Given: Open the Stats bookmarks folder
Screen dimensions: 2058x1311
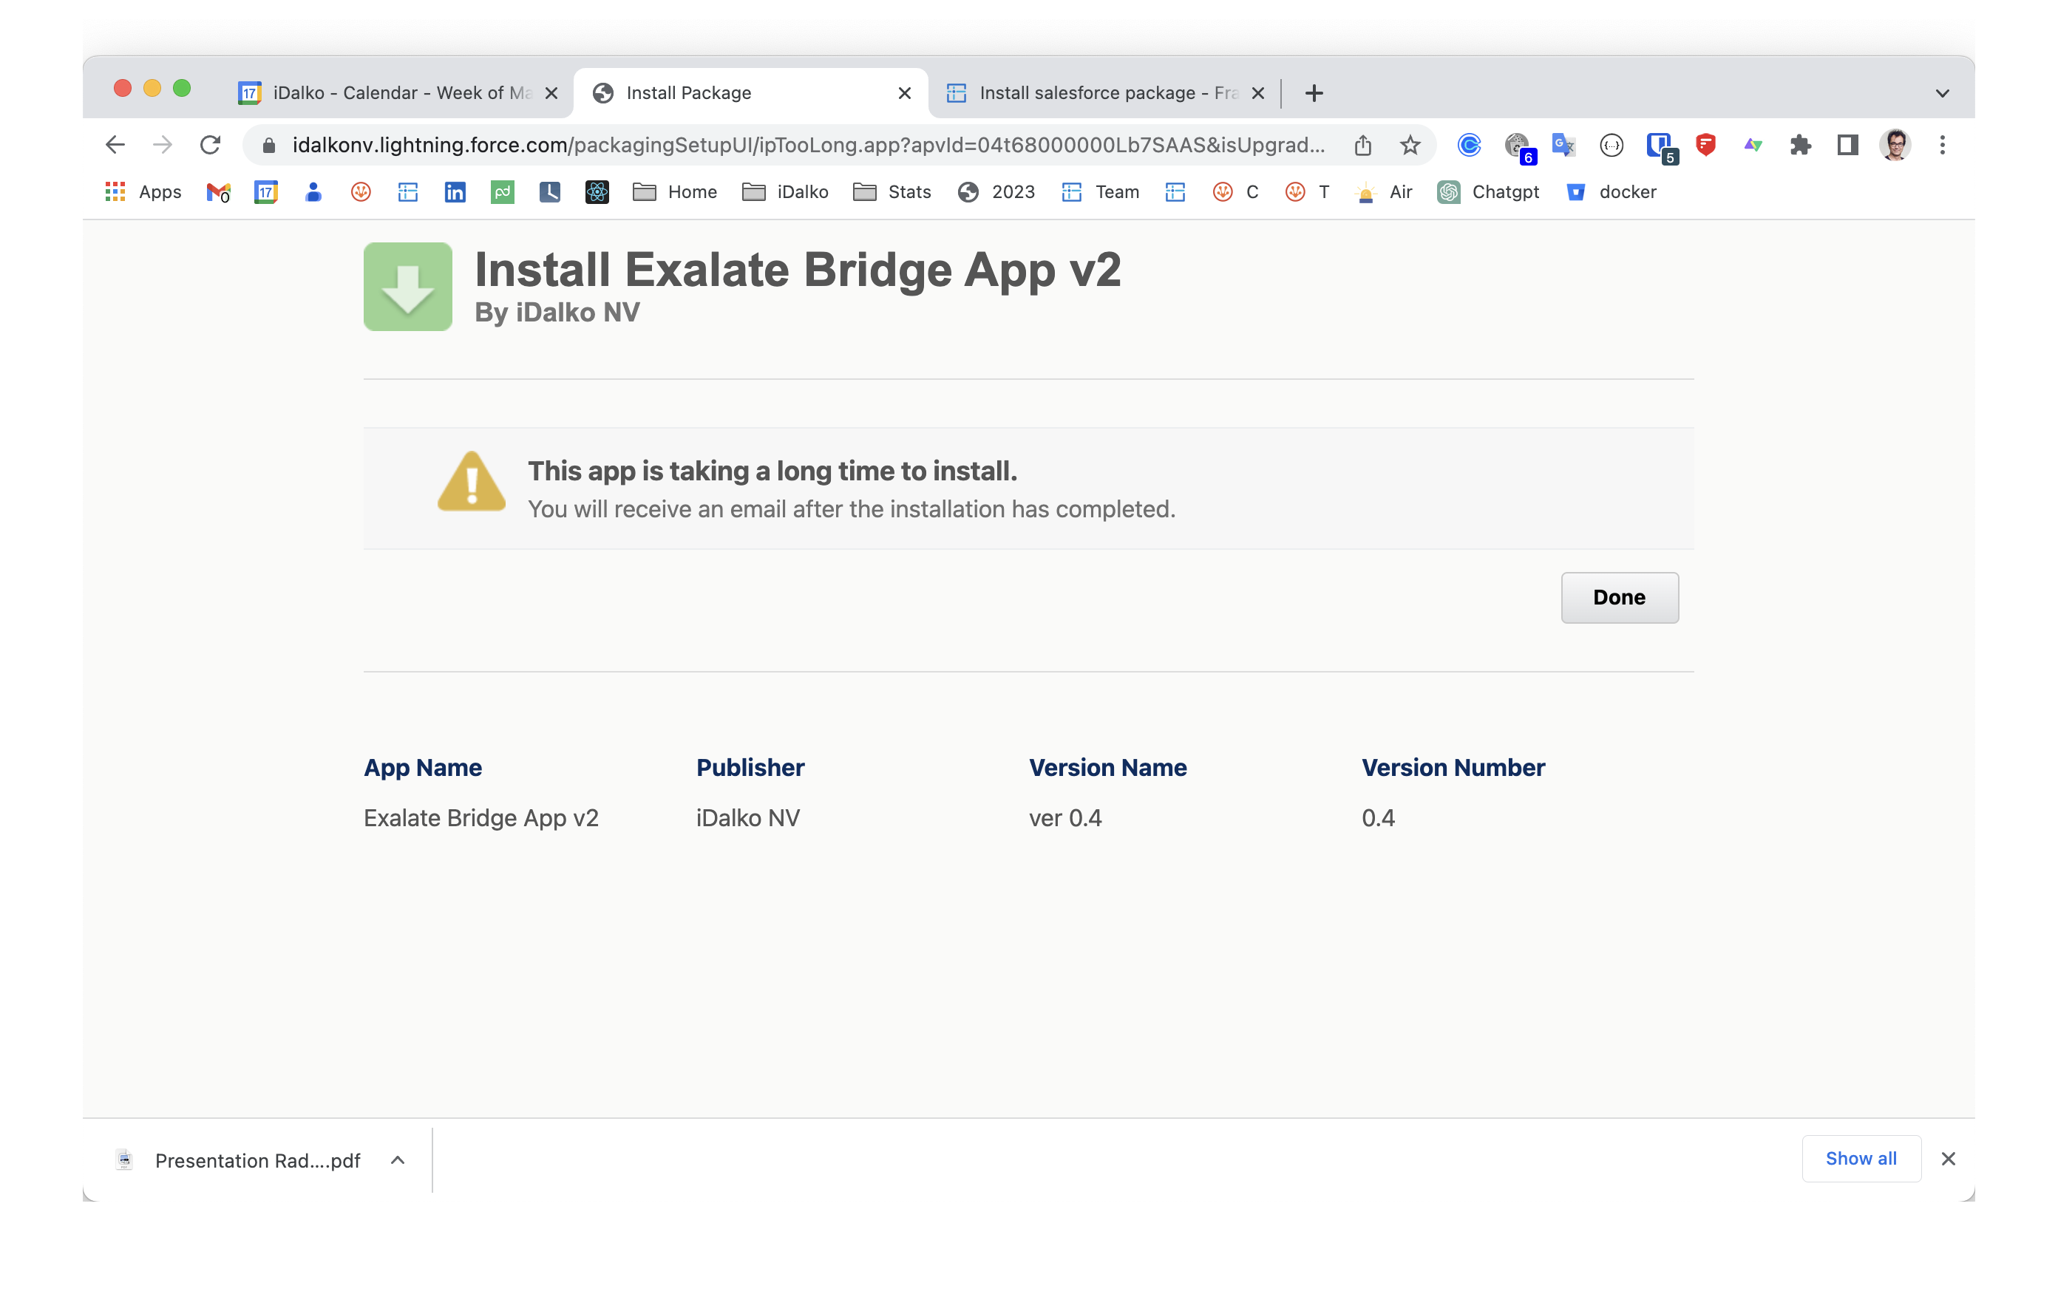Looking at the screenshot, I should pos(892,192).
